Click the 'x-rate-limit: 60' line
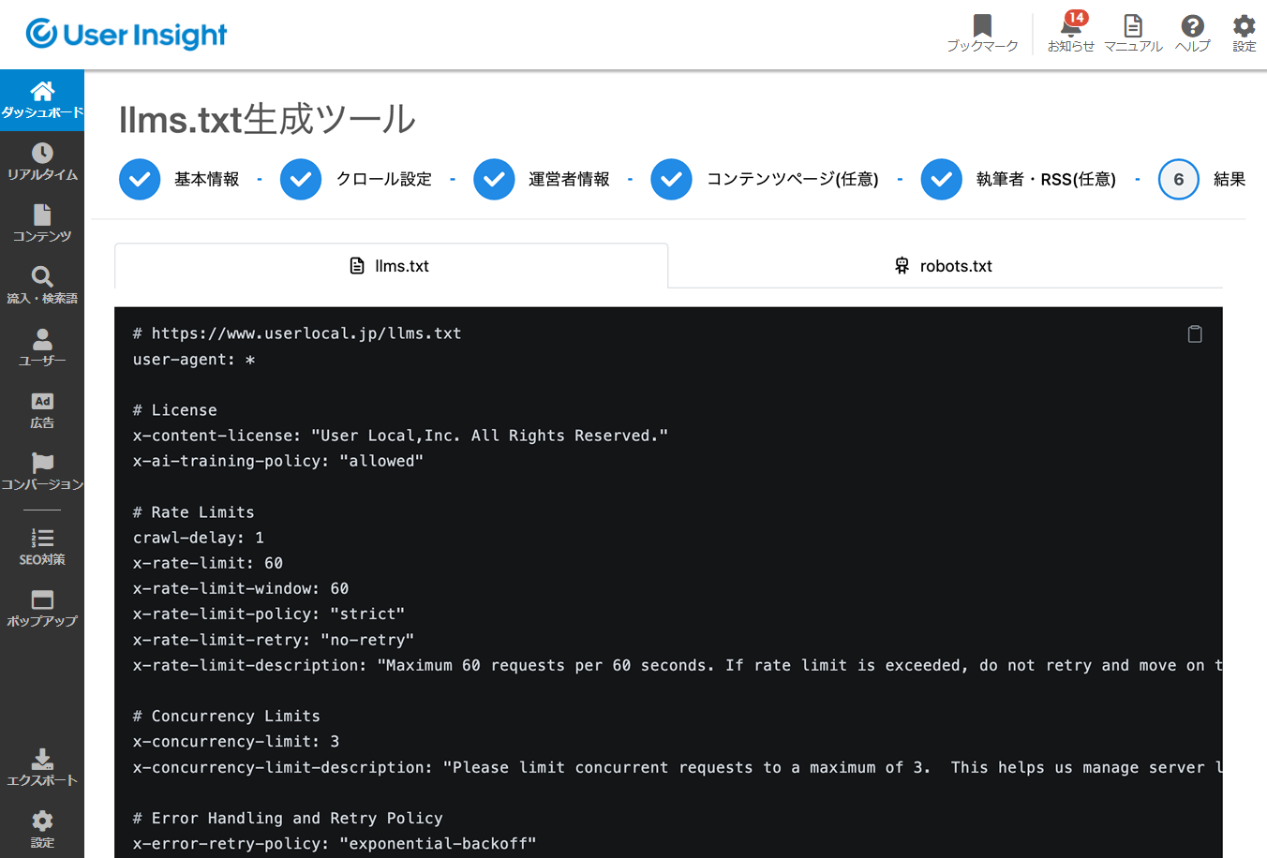The height and width of the screenshot is (858, 1267). coord(208,563)
